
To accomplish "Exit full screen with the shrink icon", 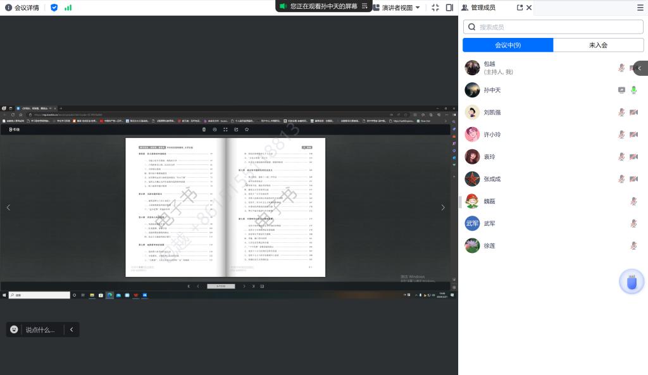I will [435, 8].
